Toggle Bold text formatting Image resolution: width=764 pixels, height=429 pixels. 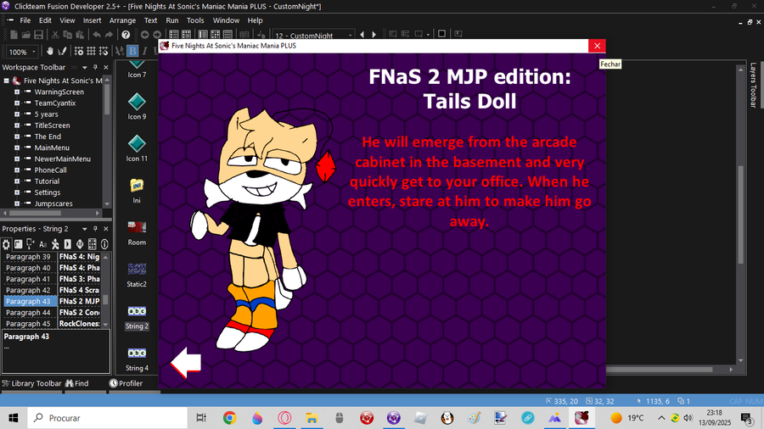(132, 51)
